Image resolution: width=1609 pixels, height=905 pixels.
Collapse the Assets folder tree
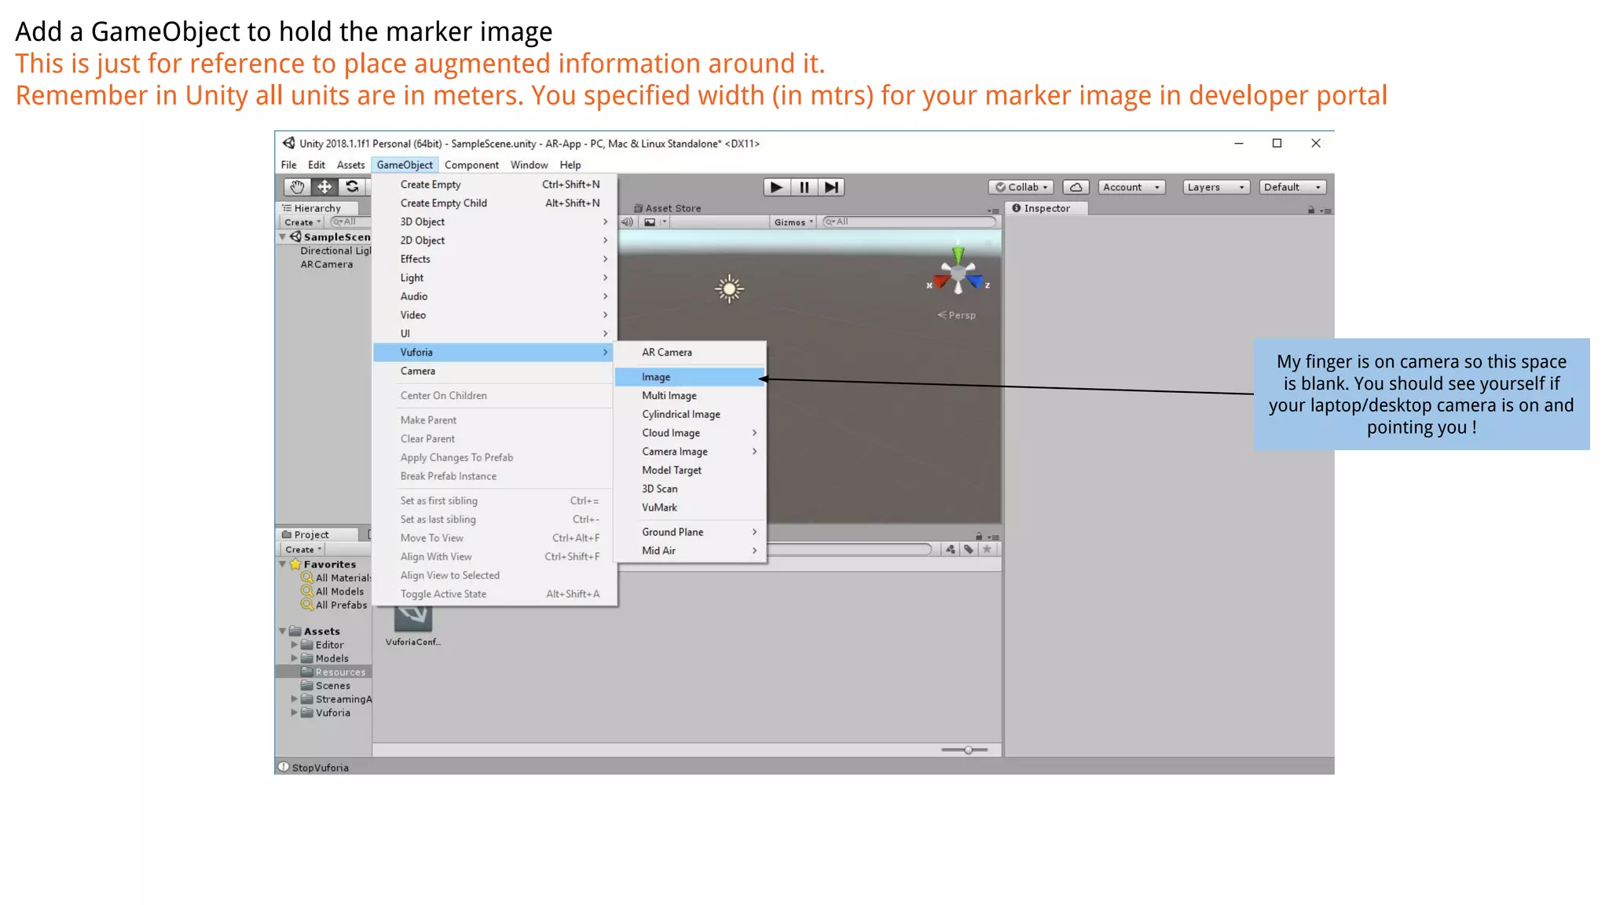coord(282,631)
